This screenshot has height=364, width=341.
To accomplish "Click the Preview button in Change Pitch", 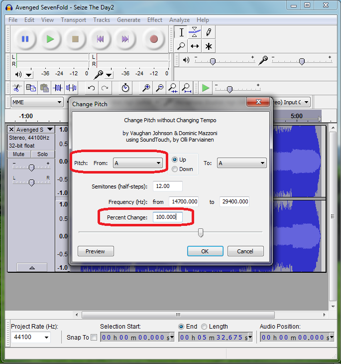I will click(96, 251).
